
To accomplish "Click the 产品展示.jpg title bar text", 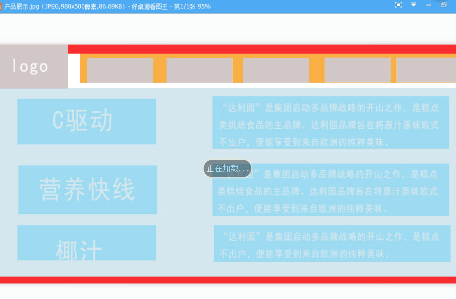I will [x=107, y=7].
